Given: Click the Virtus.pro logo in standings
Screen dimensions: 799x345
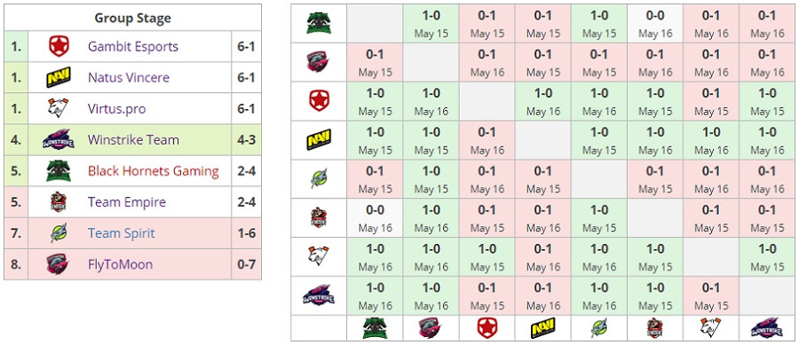Looking at the screenshot, I should [x=59, y=108].
